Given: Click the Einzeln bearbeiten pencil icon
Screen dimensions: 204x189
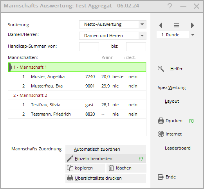Looking at the screenshot, I should (70, 159).
